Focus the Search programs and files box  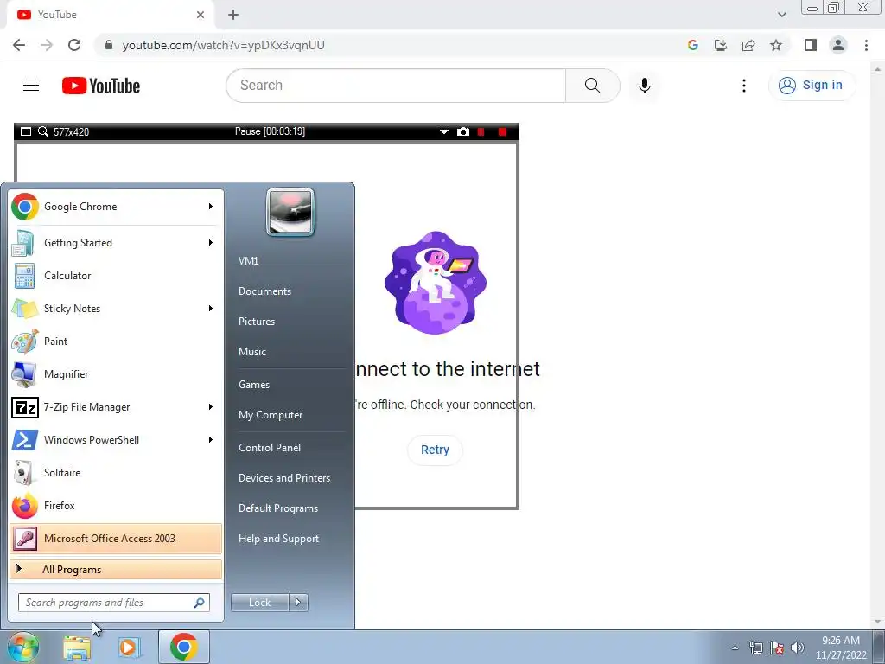(113, 603)
